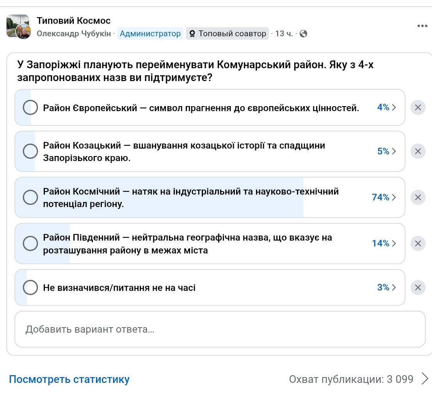This screenshot has height=395, width=432.
Task: Open Посмотреть статистику link
Action: tap(69, 379)
